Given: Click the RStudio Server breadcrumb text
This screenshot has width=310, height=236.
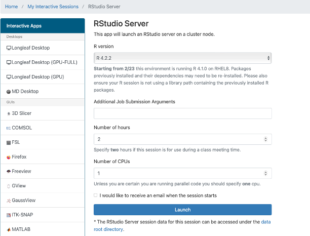Looking at the screenshot, I should 104,7.
